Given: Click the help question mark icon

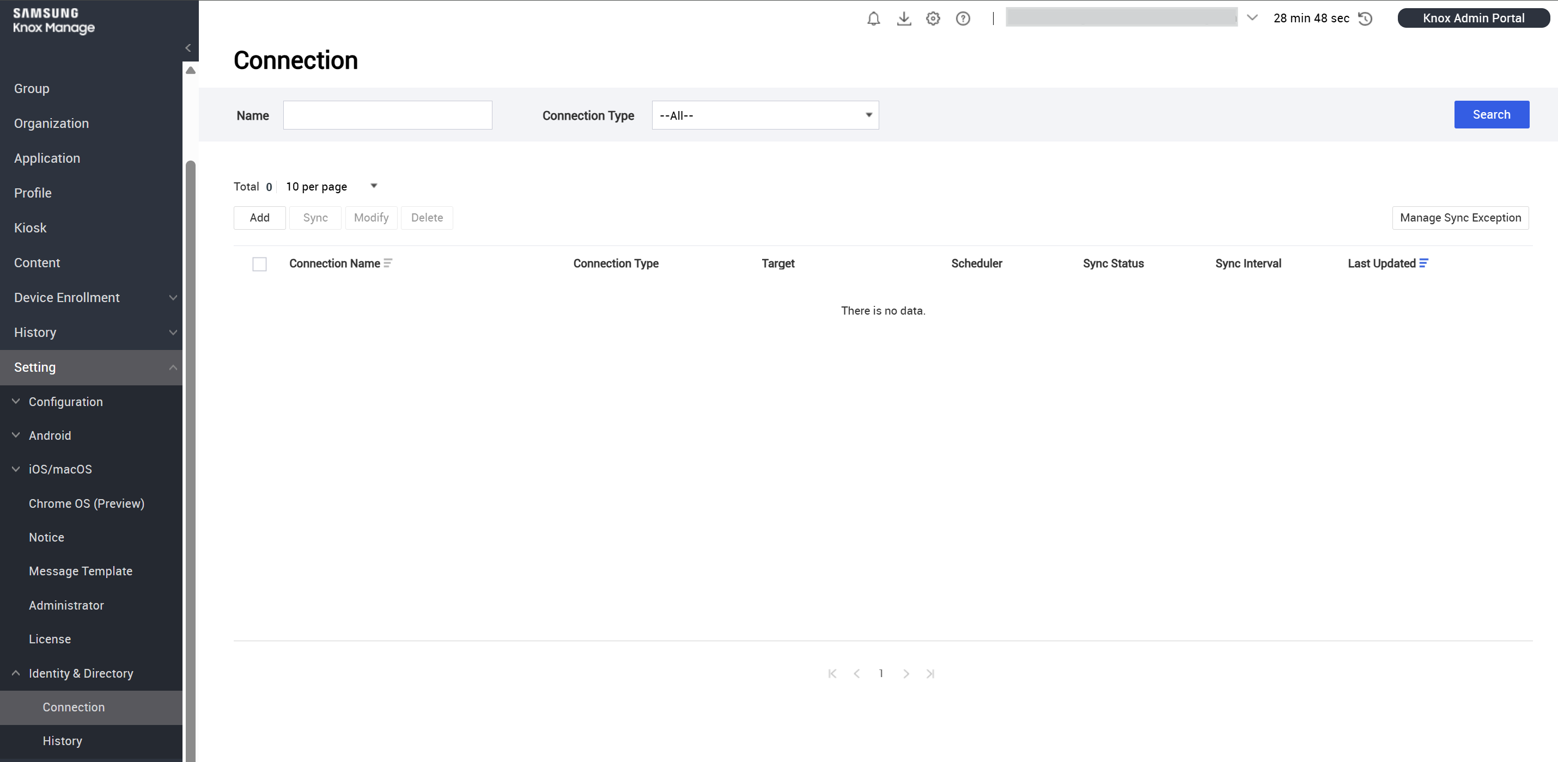Looking at the screenshot, I should click(963, 19).
